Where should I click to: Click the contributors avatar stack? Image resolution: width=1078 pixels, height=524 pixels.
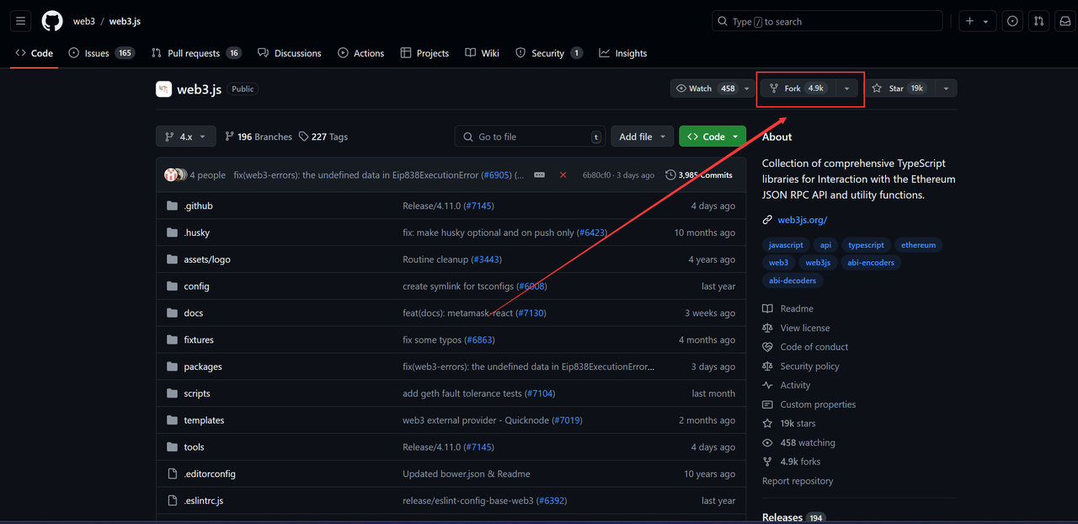pyautogui.click(x=175, y=175)
